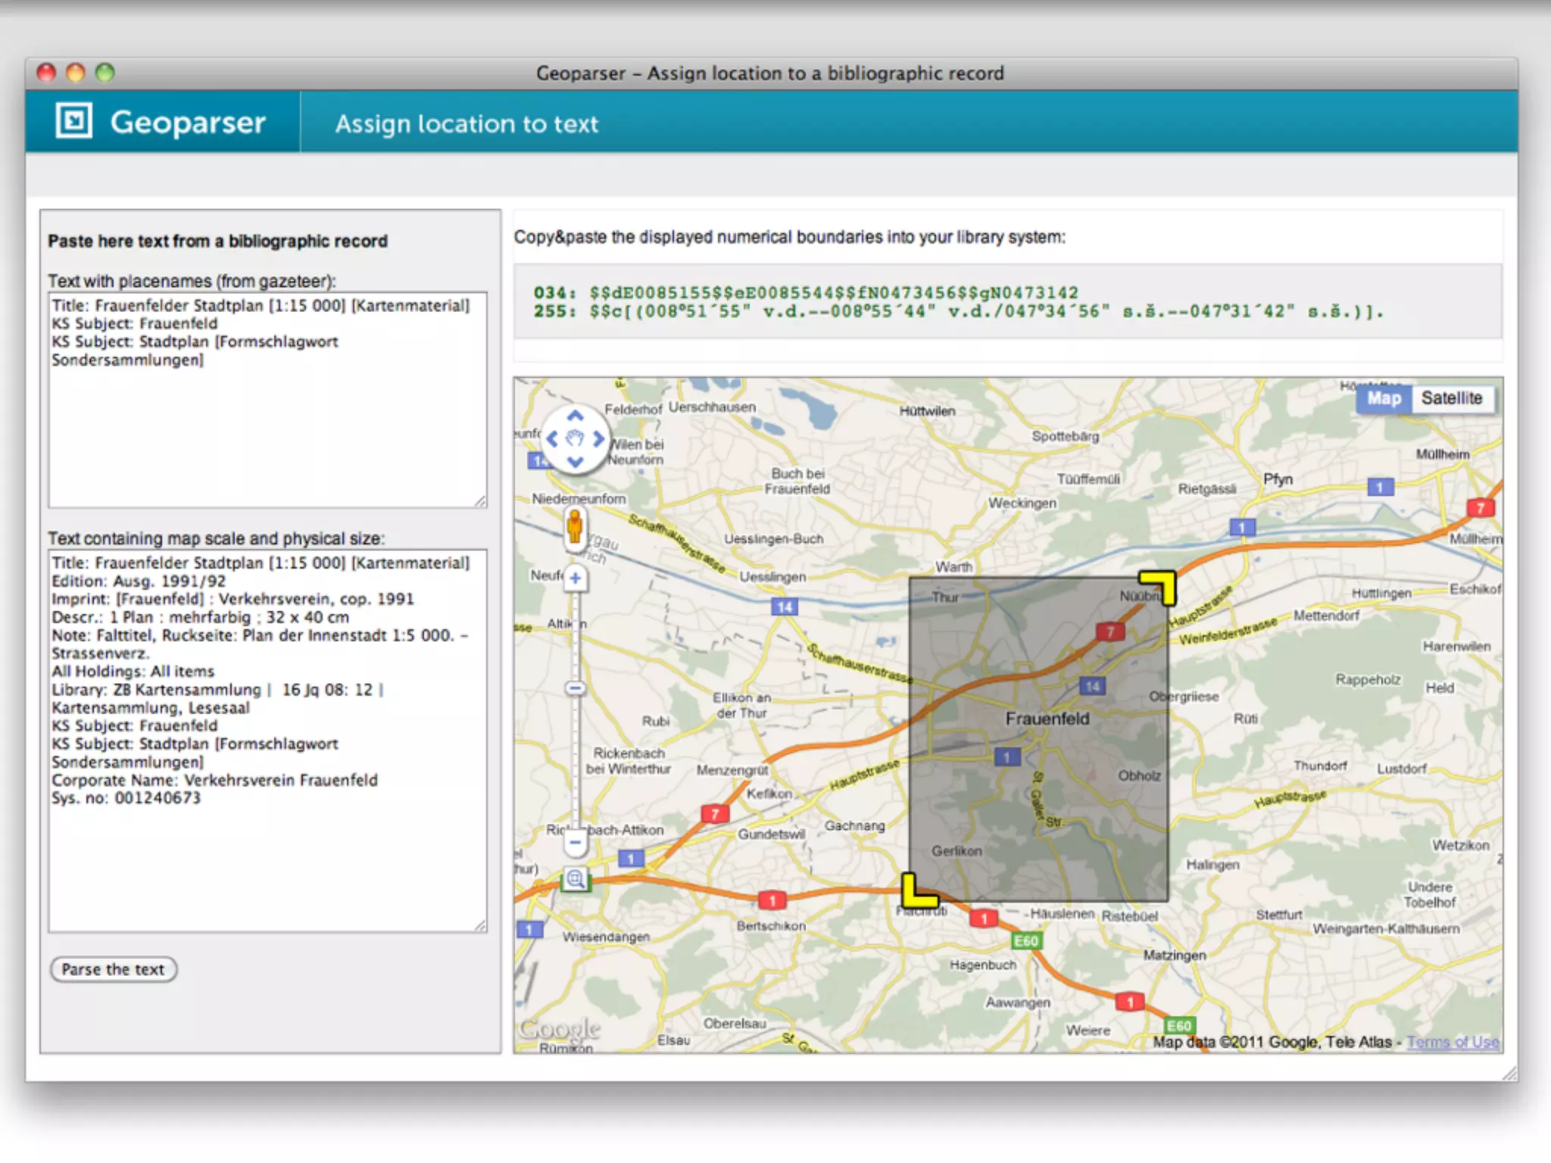Viewport: 1551px width, 1163px height.
Task: Click the placenames text input area
Action: 267,400
